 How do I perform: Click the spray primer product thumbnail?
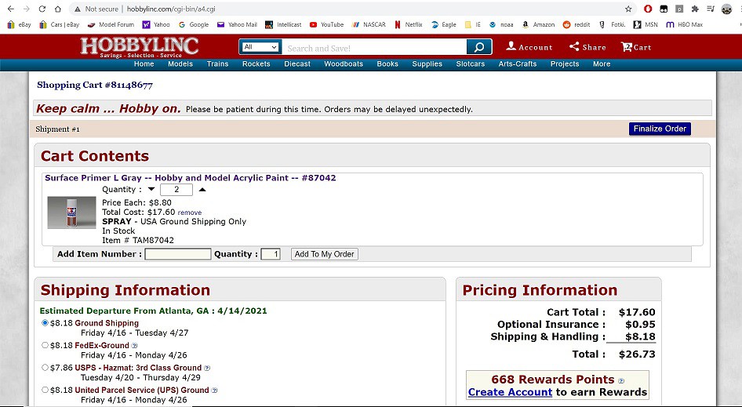point(71,213)
